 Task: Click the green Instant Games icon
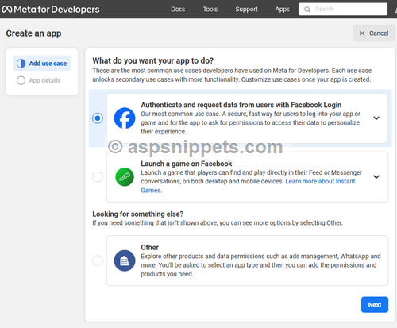(125, 177)
